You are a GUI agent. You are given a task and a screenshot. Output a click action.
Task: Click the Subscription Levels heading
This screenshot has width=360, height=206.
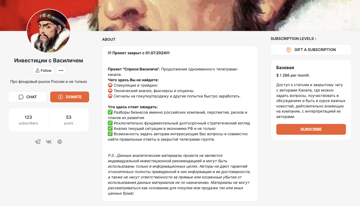[292, 39]
